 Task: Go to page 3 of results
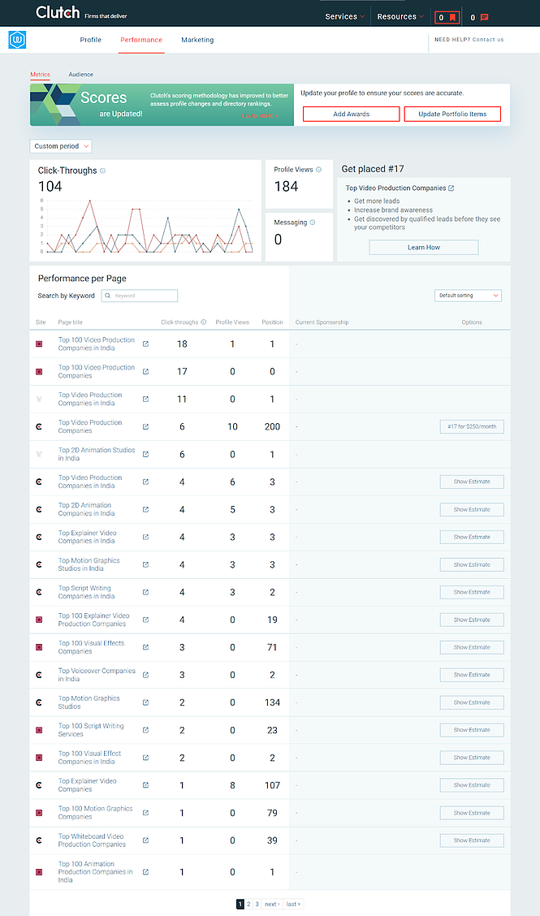257,904
